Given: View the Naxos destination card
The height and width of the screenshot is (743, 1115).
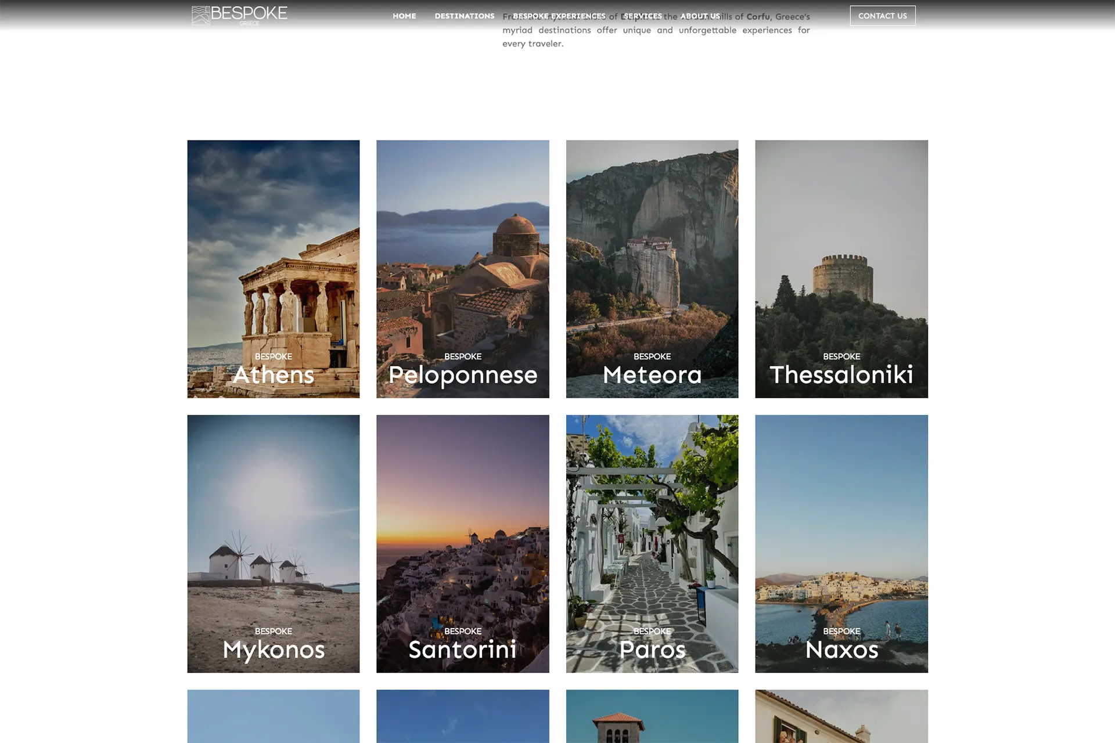Looking at the screenshot, I should click(841, 543).
